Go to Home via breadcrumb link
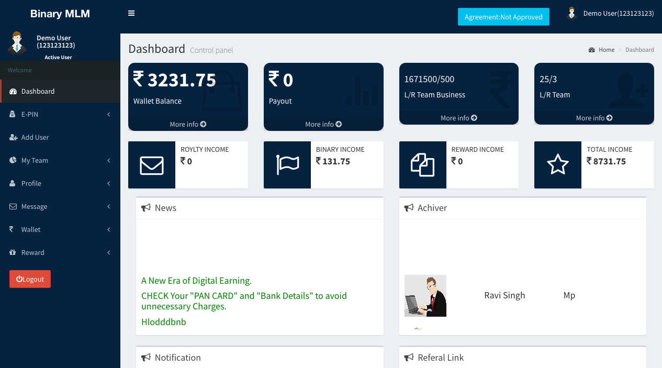The image size is (662, 368). pos(606,50)
